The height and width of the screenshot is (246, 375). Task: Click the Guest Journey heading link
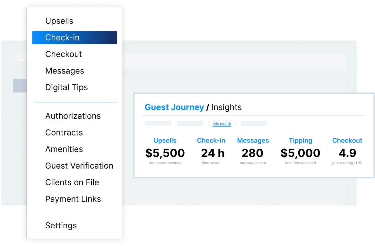point(174,107)
